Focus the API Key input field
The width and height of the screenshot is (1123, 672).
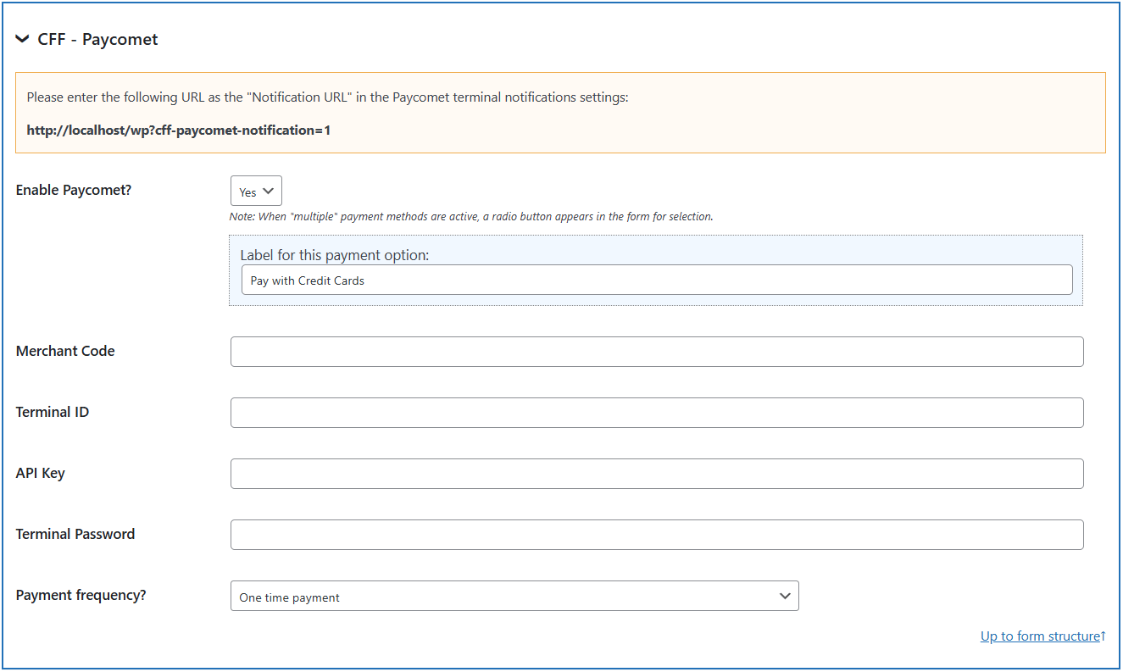tap(657, 474)
